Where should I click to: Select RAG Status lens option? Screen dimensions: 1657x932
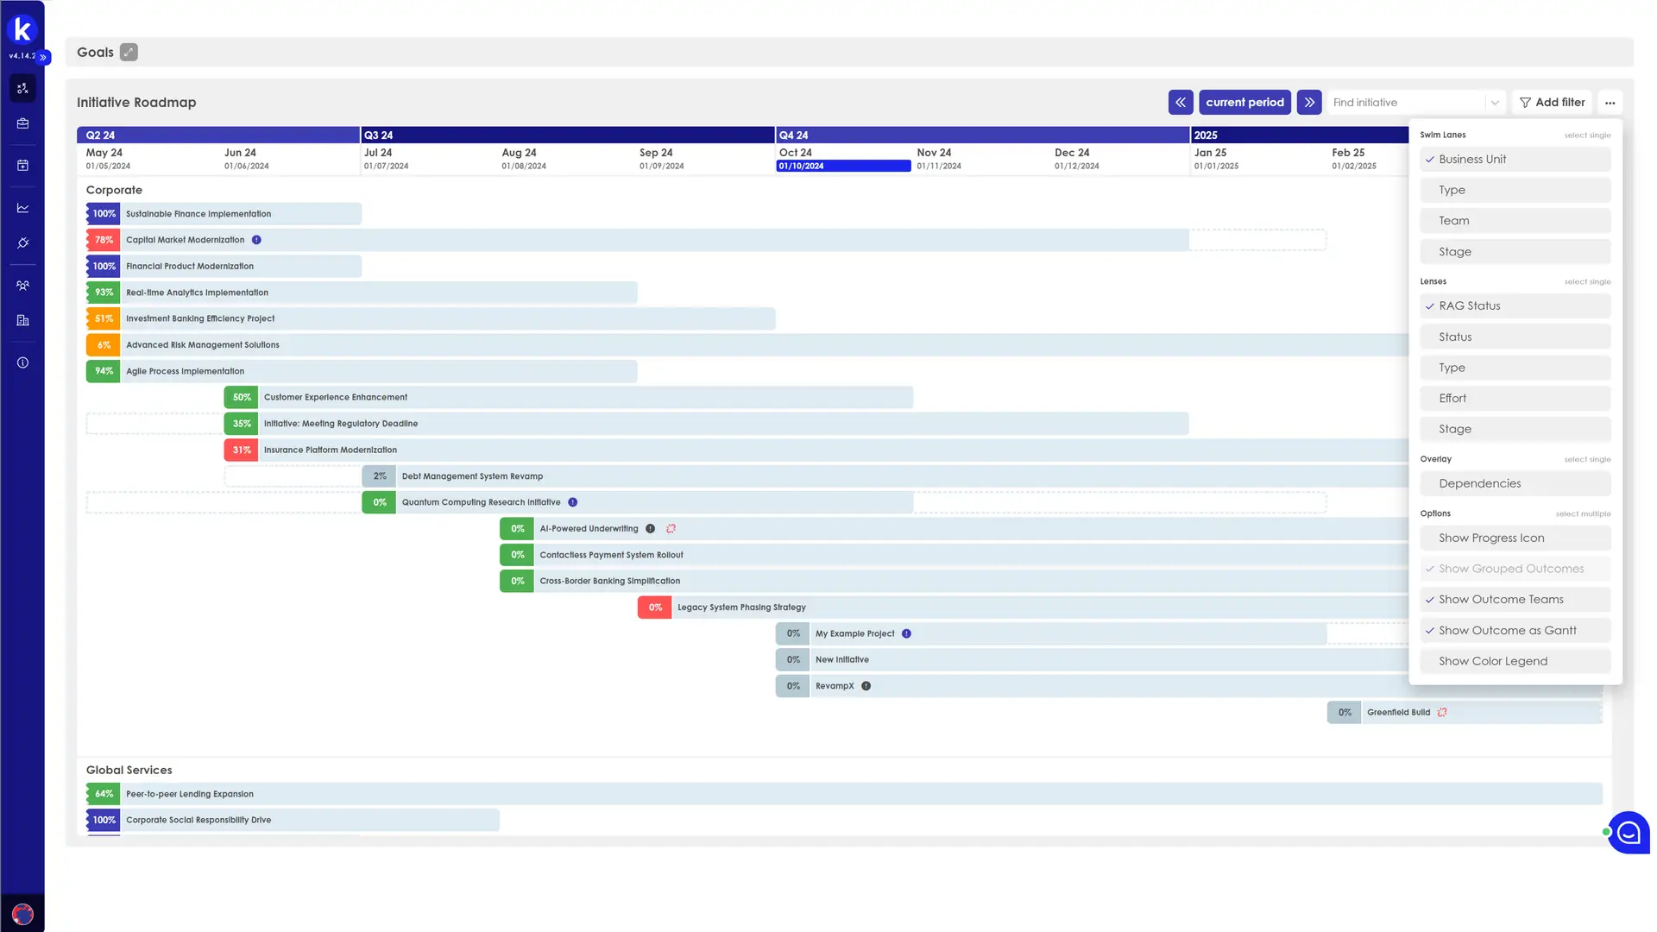[1515, 305]
